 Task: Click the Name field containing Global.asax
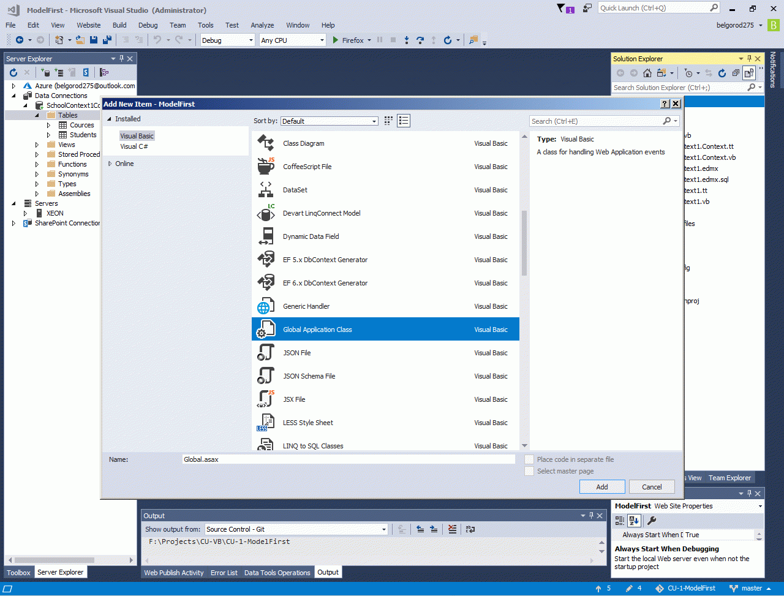tap(349, 459)
